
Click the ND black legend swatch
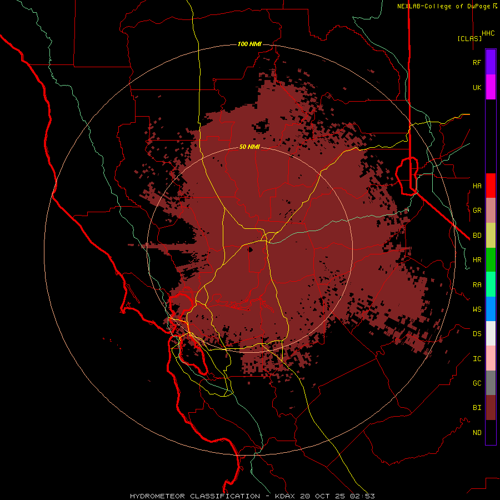pyautogui.click(x=491, y=432)
